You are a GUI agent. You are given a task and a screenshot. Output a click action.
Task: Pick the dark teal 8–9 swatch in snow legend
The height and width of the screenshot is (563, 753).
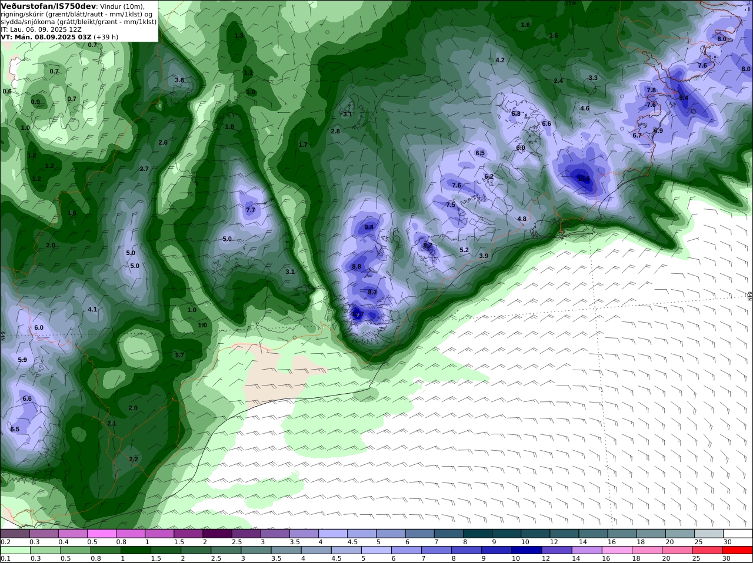(x=479, y=534)
